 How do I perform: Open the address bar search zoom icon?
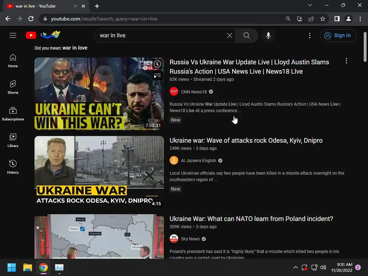pyautogui.click(x=288, y=19)
